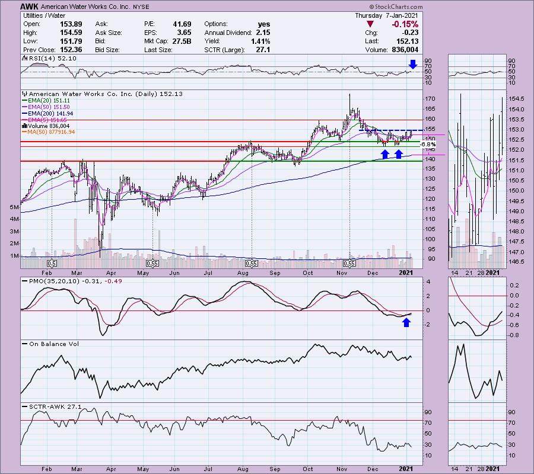Click the Bid Size label

(107, 50)
